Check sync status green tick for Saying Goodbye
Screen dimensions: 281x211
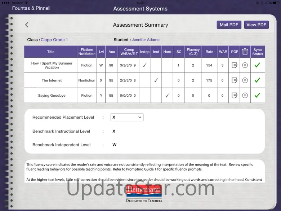click(x=257, y=95)
